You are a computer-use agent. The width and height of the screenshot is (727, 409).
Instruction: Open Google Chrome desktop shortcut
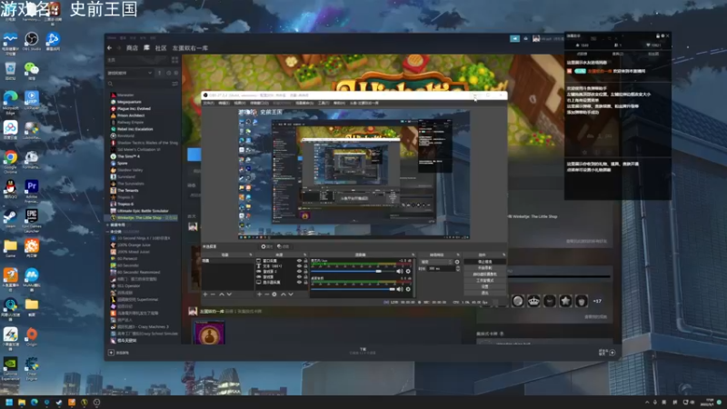pos(10,161)
